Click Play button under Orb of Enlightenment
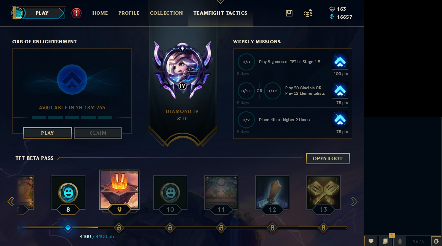 [x=48, y=133]
